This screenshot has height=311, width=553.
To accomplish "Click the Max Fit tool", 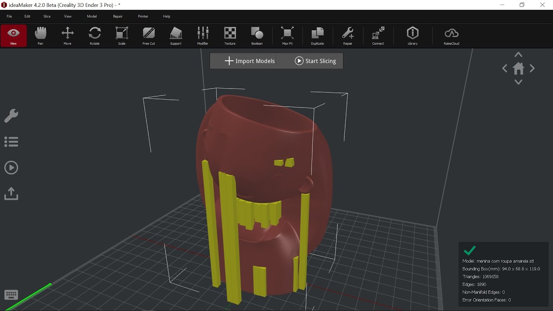I will (x=287, y=35).
